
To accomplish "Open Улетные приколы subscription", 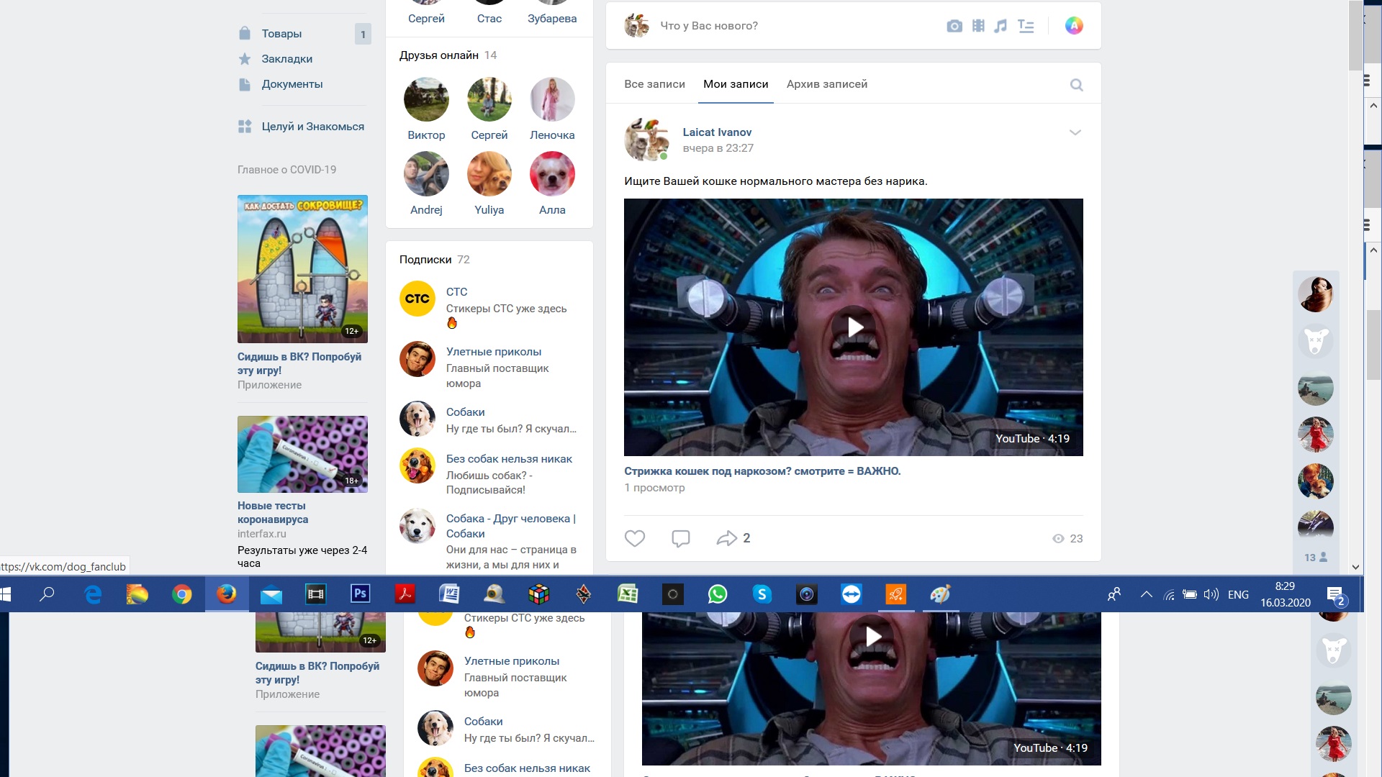I will [x=494, y=352].
